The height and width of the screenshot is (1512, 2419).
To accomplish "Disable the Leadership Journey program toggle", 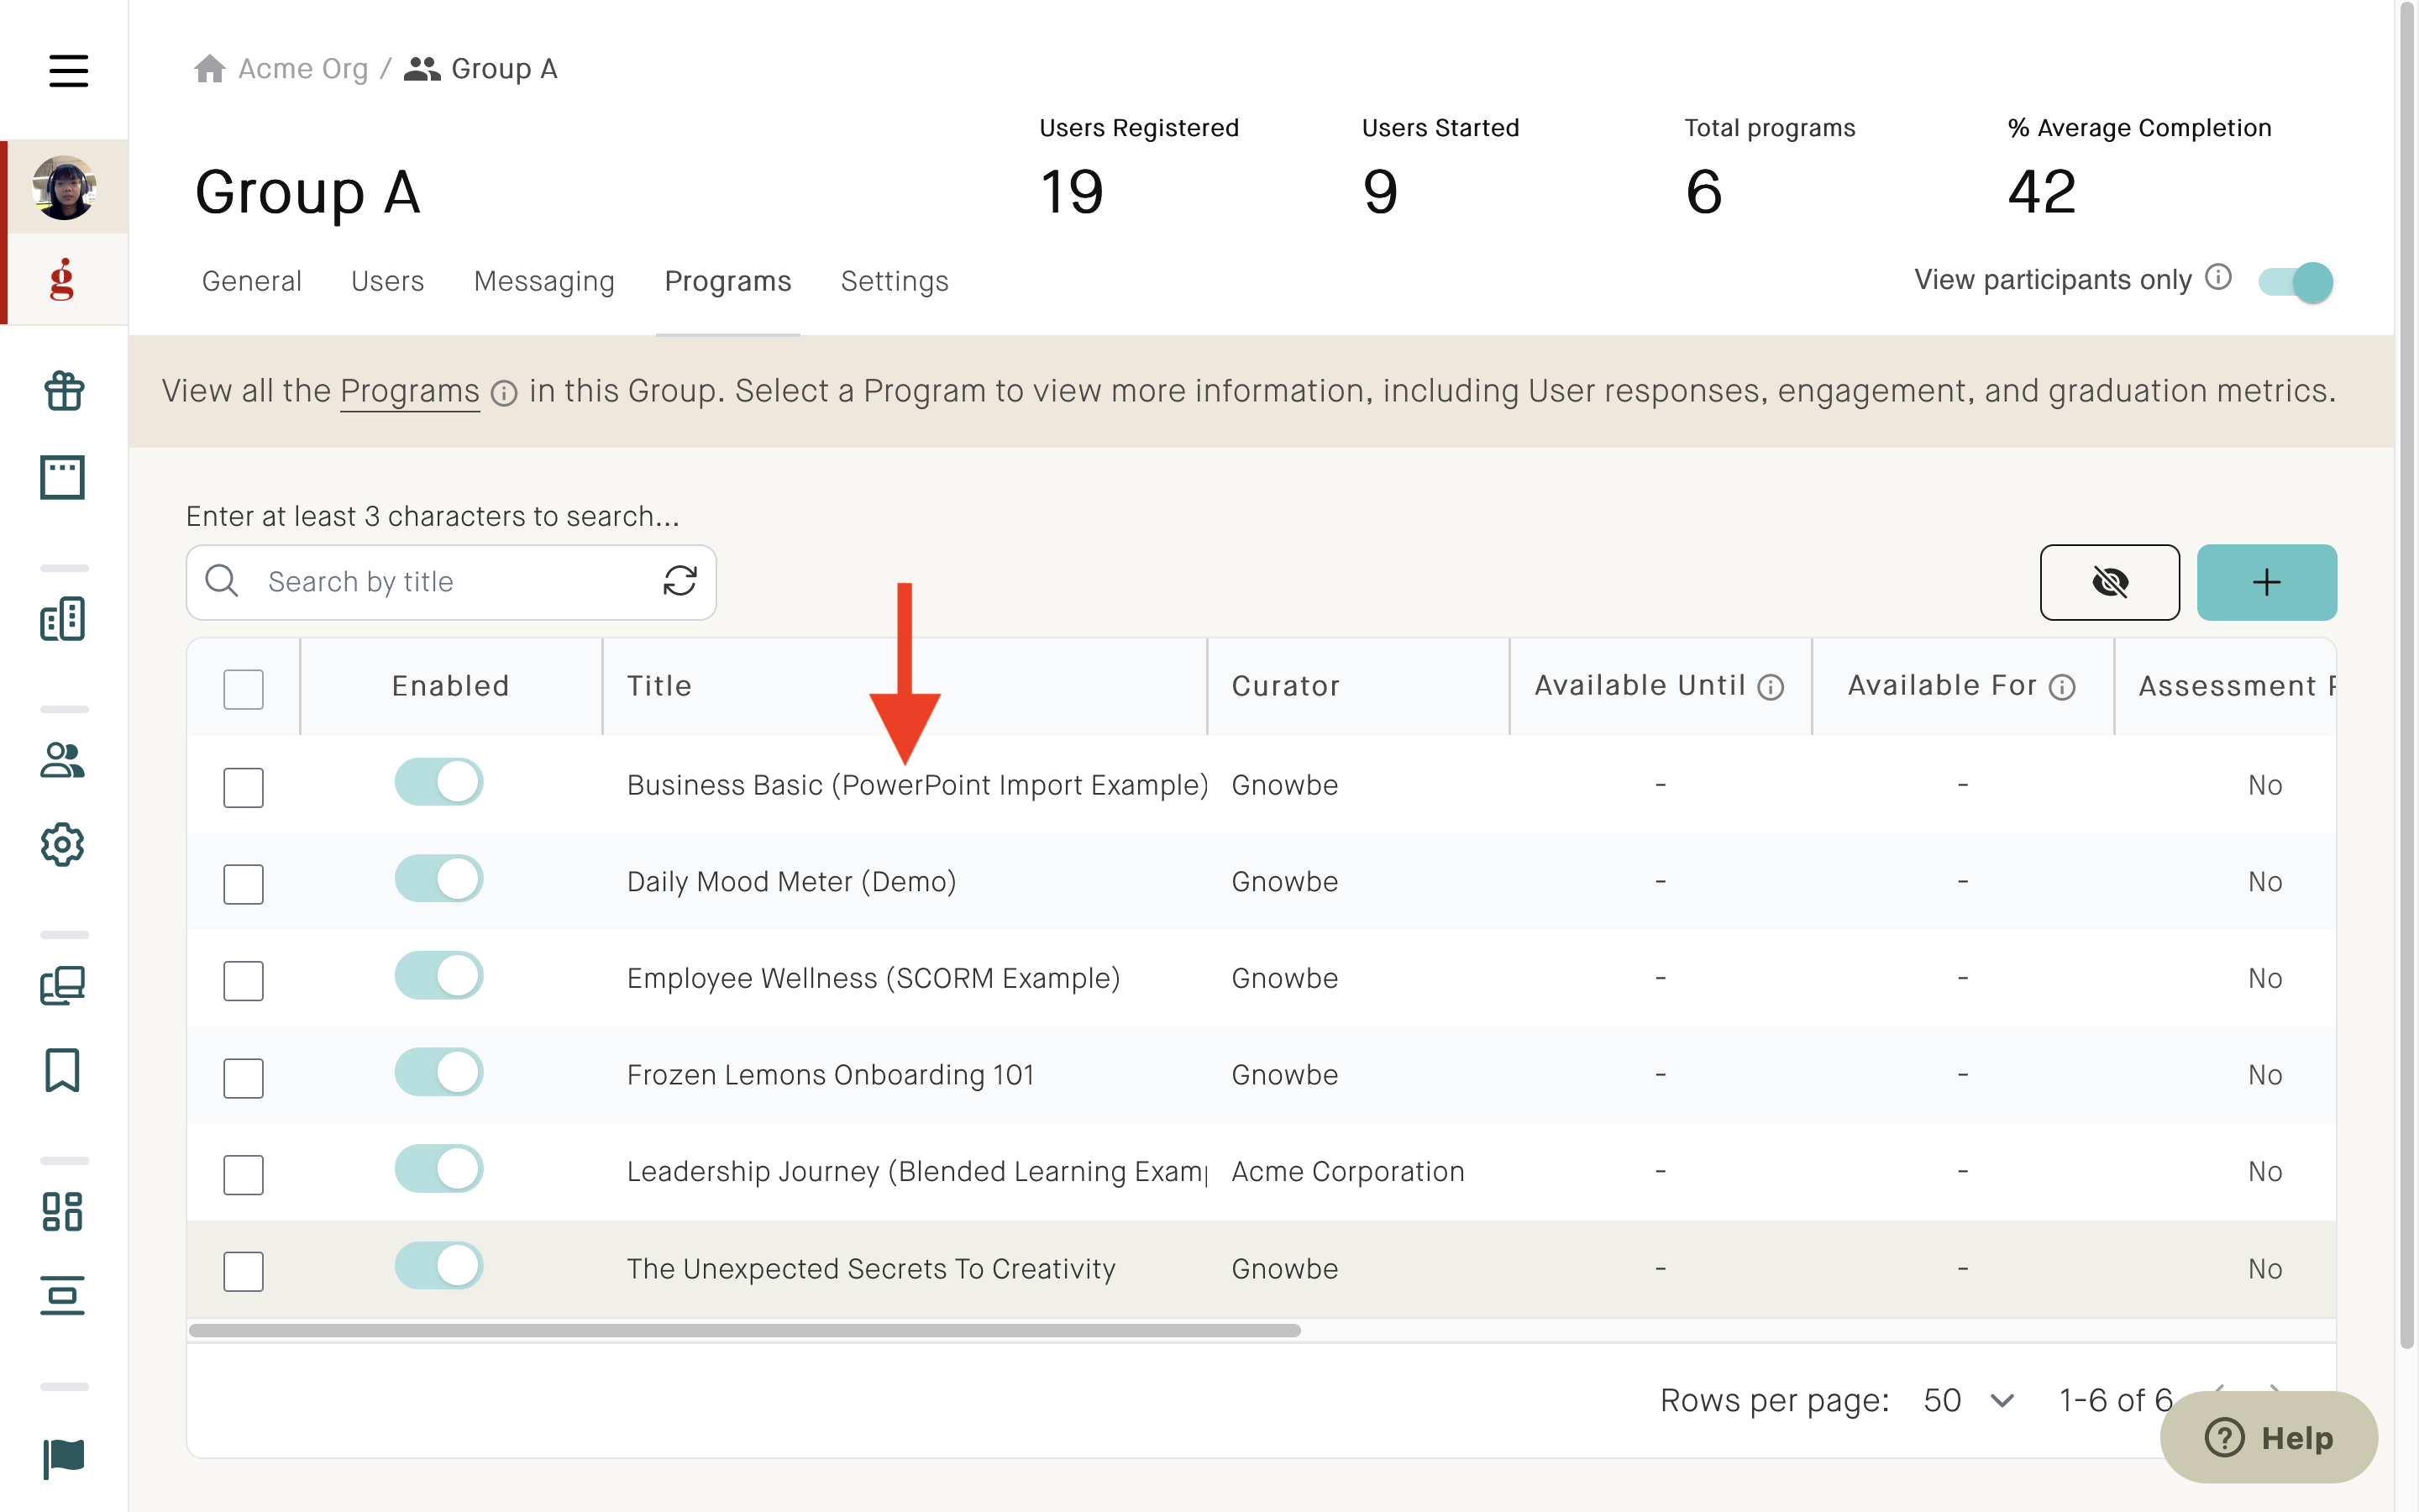I will (438, 1168).
